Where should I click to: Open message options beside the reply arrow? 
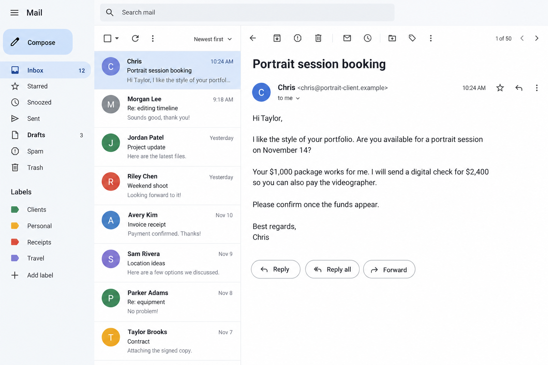537,88
